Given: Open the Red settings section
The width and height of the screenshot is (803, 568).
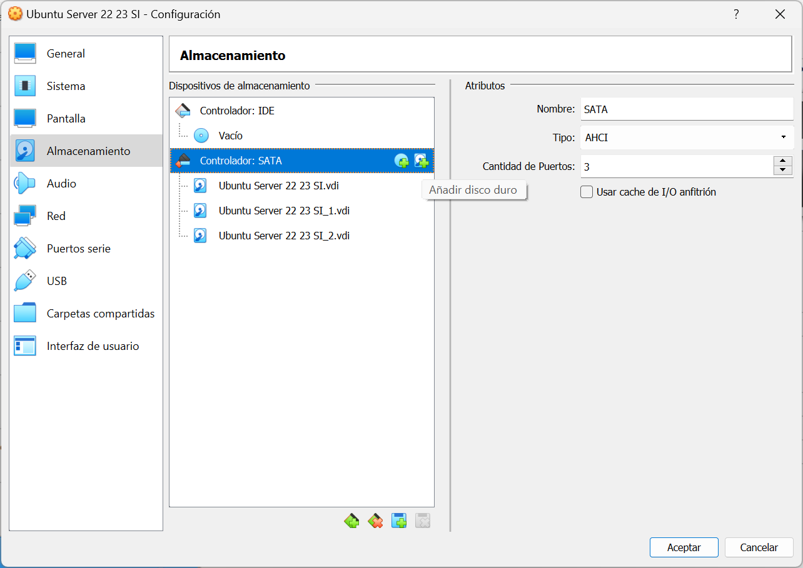Looking at the screenshot, I should click(x=86, y=216).
